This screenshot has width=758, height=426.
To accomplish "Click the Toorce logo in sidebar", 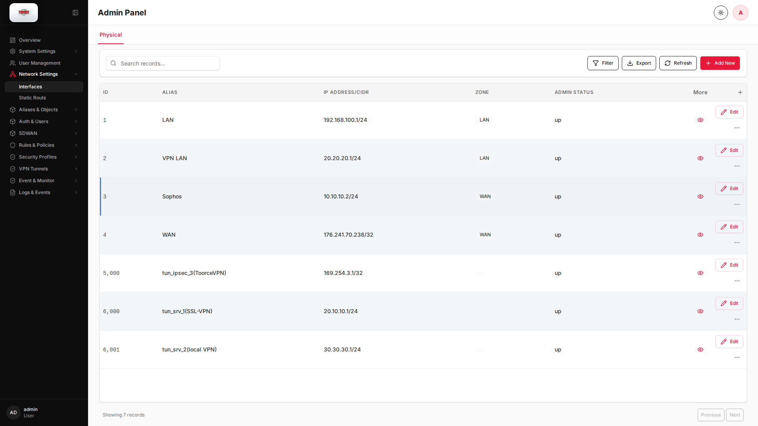I will click(x=24, y=13).
